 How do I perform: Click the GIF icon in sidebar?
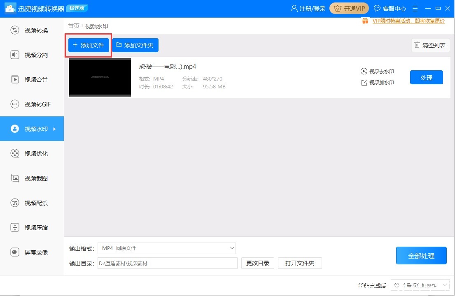[15, 104]
